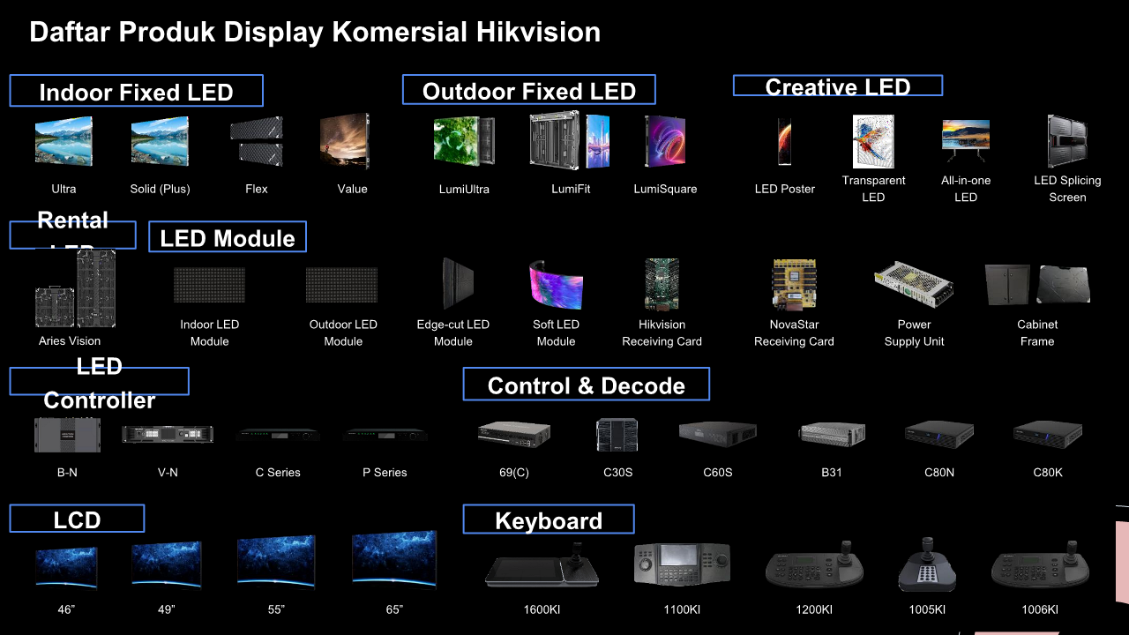
Task: Select the 1200KI keyboard image
Action: pyautogui.click(x=813, y=564)
